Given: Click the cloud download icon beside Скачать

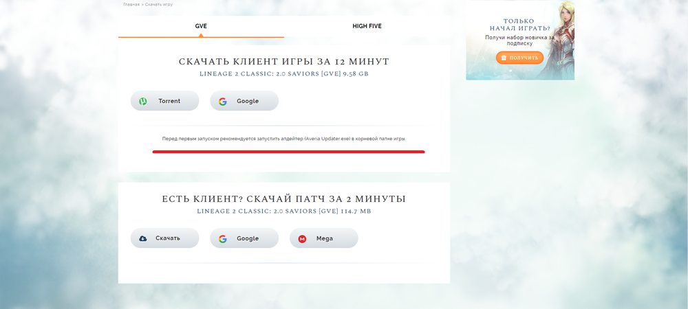Looking at the screenshot, I should tap(143, 238).
